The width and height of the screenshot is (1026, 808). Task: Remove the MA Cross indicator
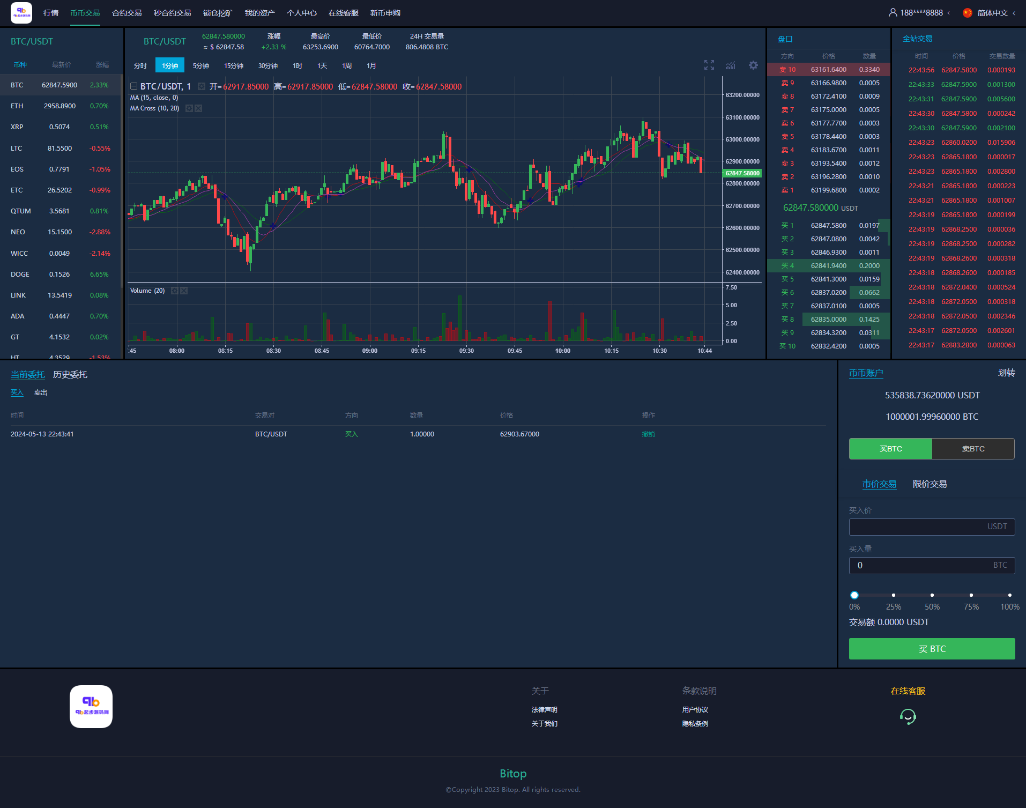point(198,108)
